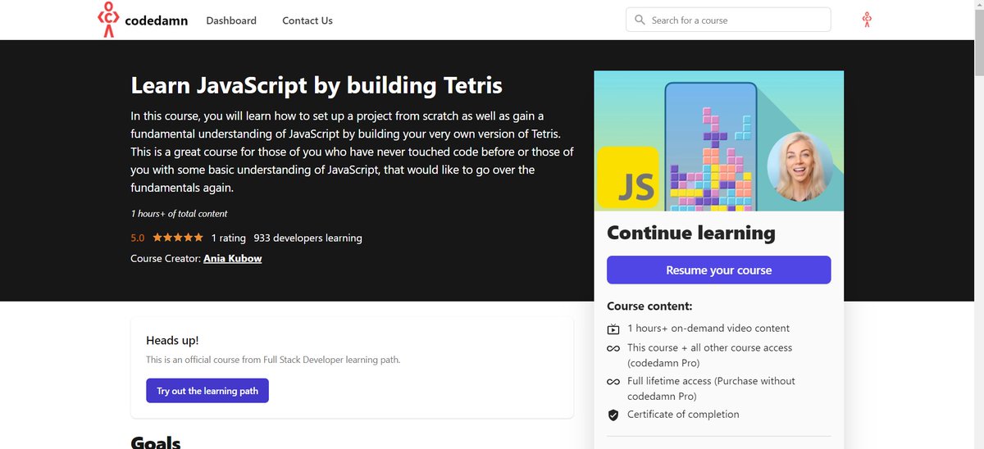984x449 pixels.
Task: Click the certificate shield icon
Action: pos(613,415)
